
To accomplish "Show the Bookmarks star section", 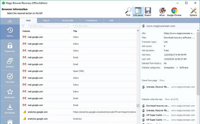I will pyautogui.click(x=10, y=94).
